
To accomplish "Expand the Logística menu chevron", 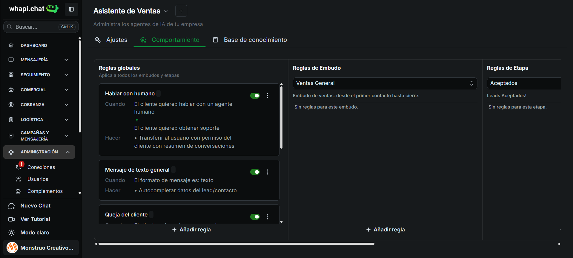I will point(67,120).
